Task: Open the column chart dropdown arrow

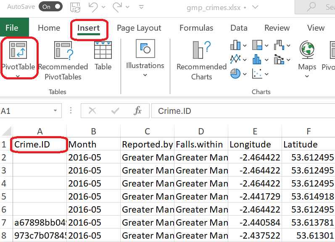Action: click(245, 45)
